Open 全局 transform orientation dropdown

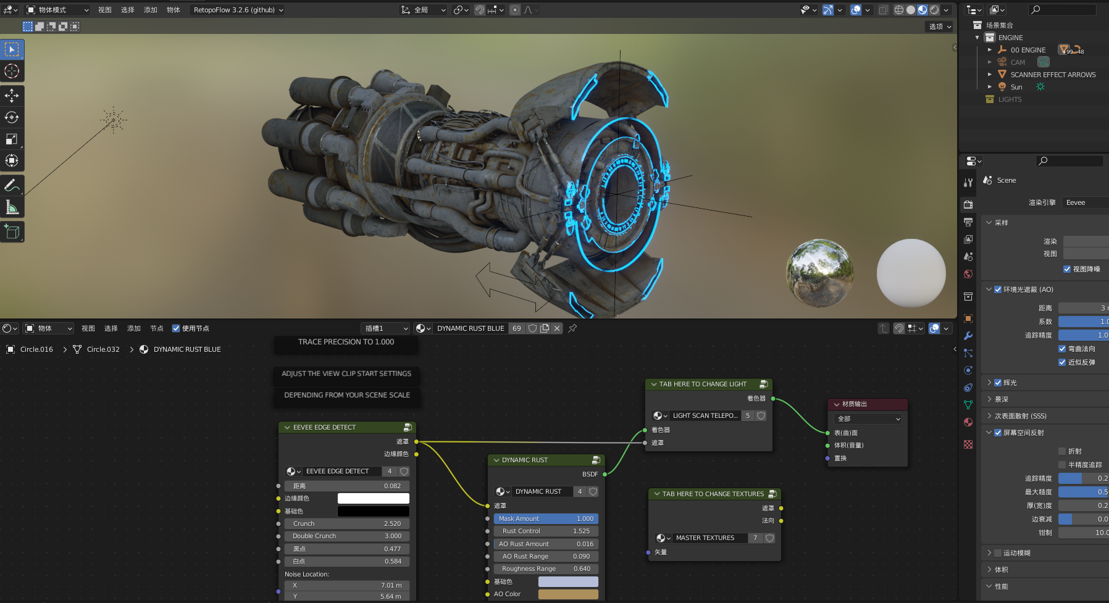(424, 10)
